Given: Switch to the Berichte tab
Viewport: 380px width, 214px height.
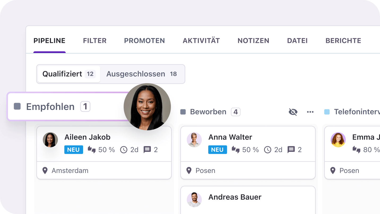Looking at the screenshot, I should [343, 41].
